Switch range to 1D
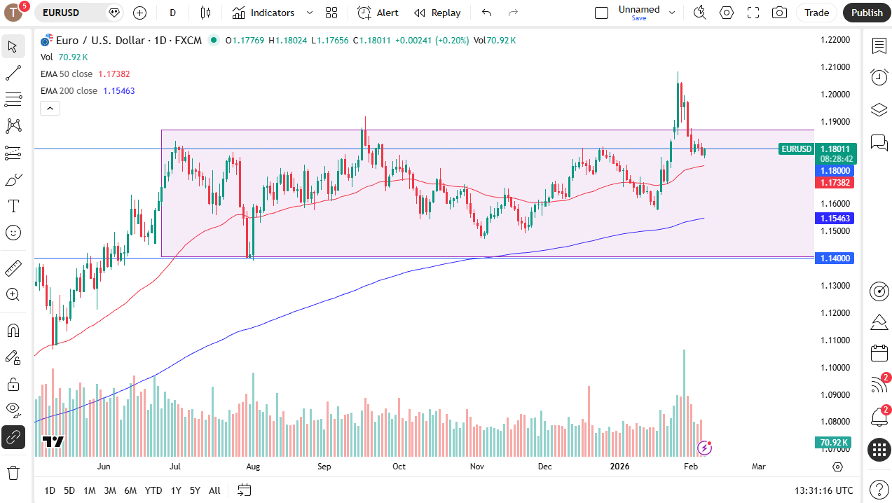The width and height of the screenshot is (892, 503). (x=50, y=490)
